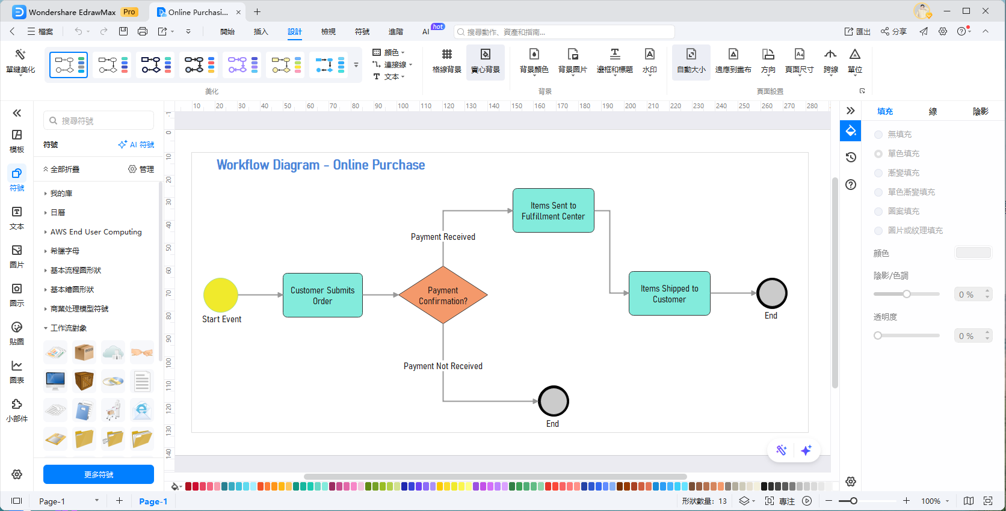Switch to the 陰影 shadow tab
1006x511 pixels.
980,111
